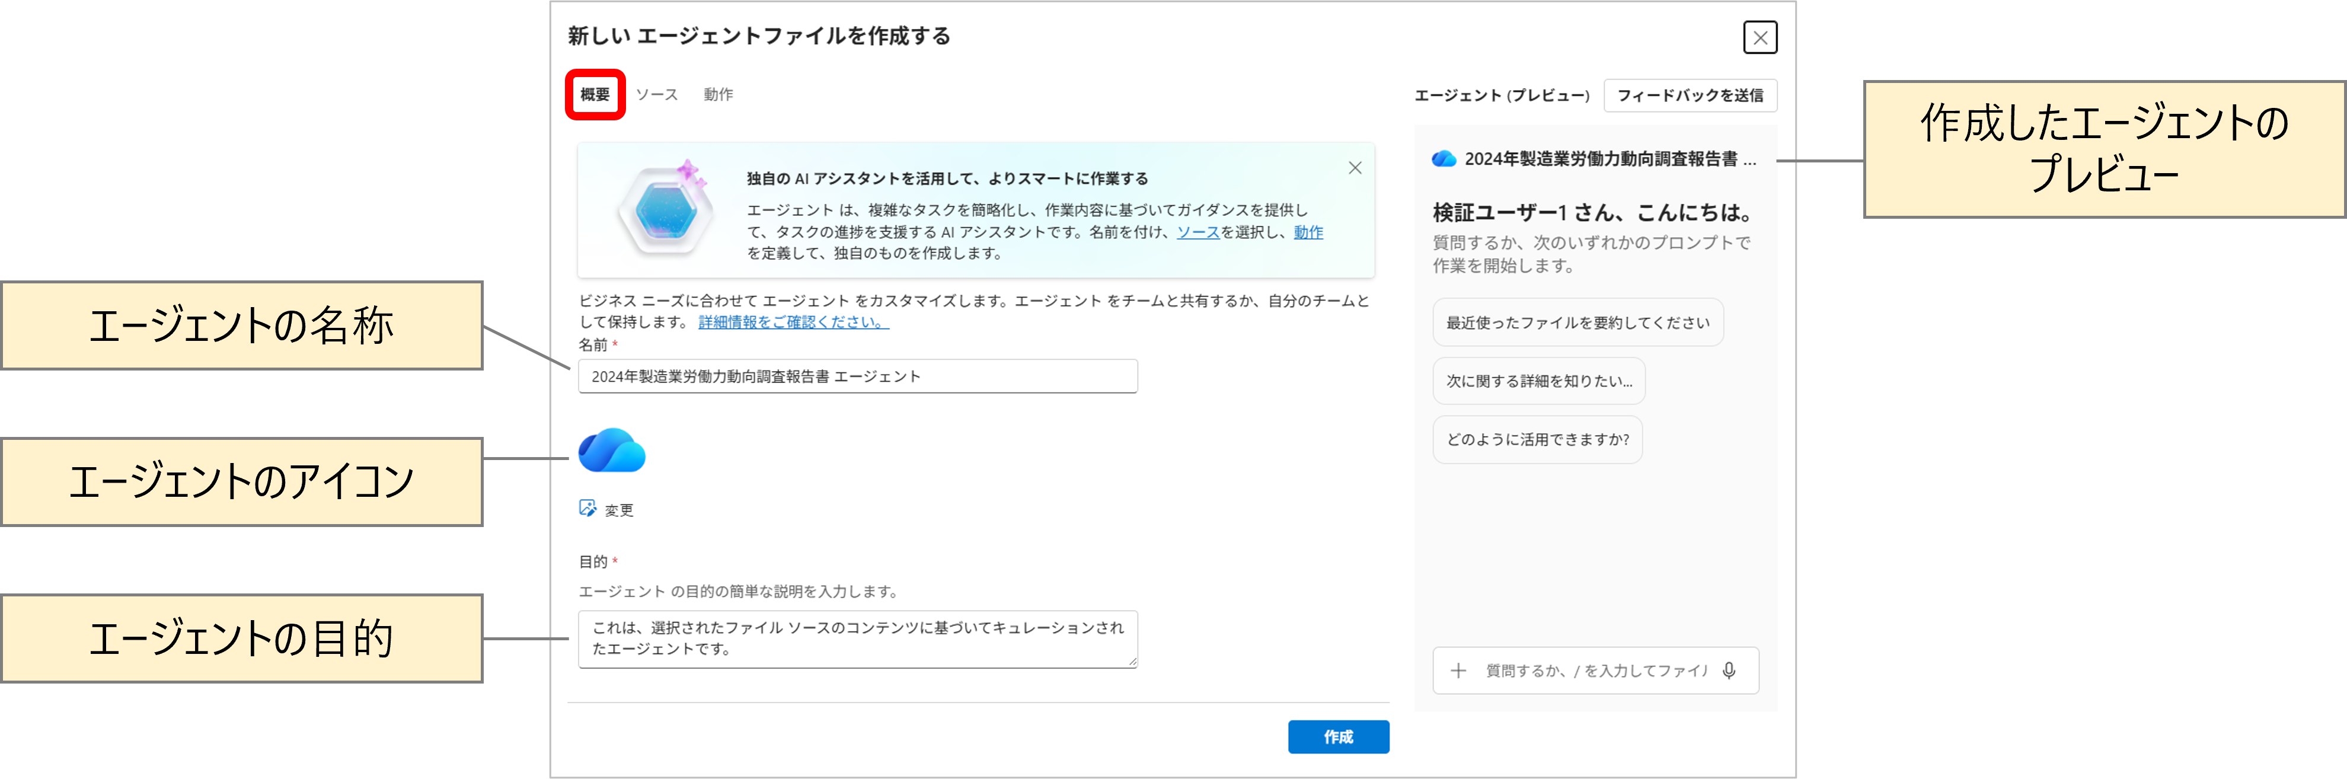Switch to the ソース tab
The image size is (2347, 779).
click(x=657, y=95)
